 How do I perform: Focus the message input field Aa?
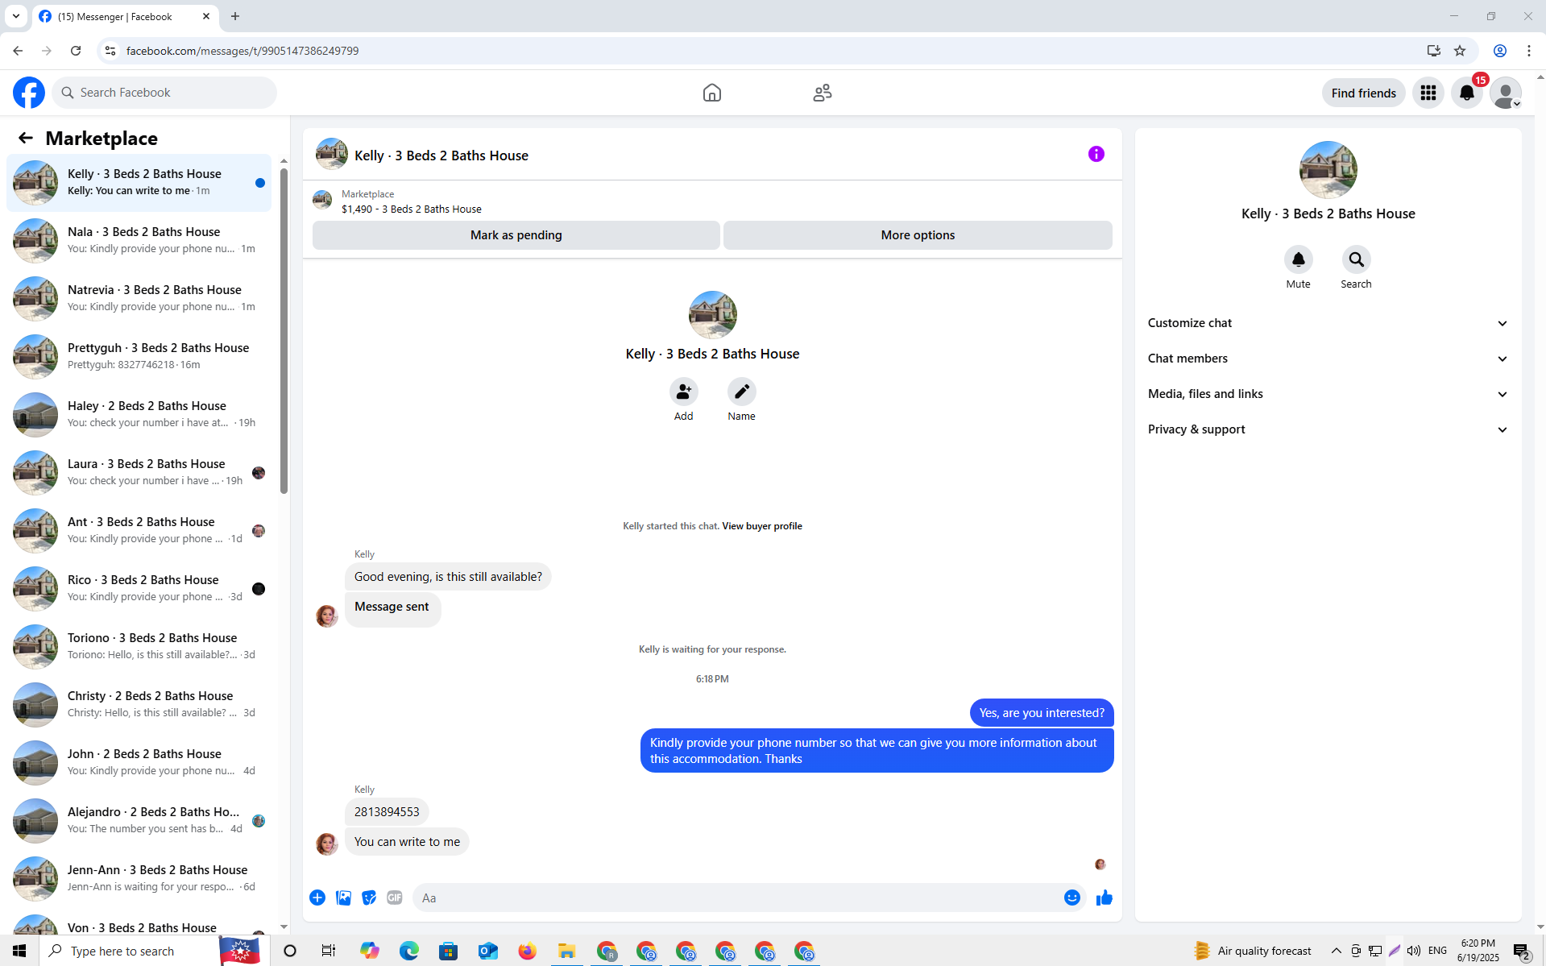(738, 898)
